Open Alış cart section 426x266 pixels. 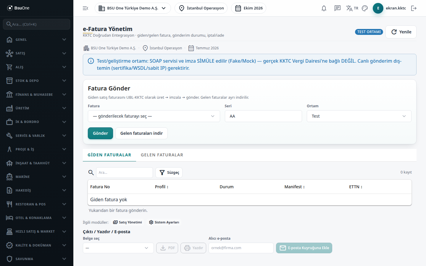[x=37, y=67]
